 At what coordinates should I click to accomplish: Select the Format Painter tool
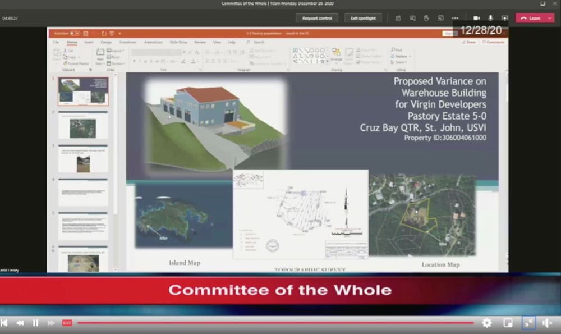76,63
